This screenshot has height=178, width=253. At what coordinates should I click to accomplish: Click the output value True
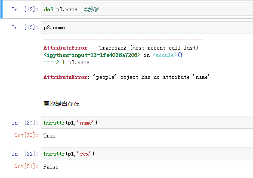(49, 136)
